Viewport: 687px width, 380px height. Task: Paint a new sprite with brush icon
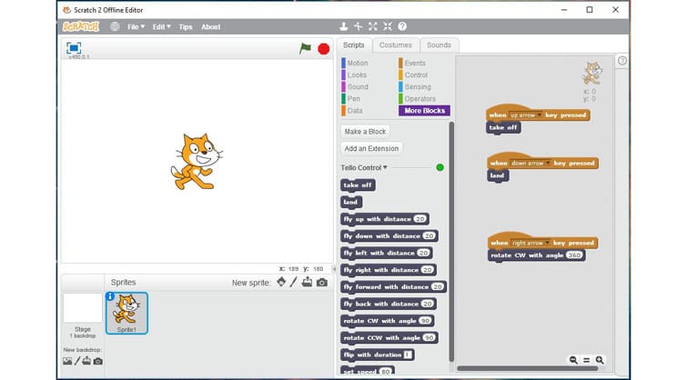click(294, 282)
